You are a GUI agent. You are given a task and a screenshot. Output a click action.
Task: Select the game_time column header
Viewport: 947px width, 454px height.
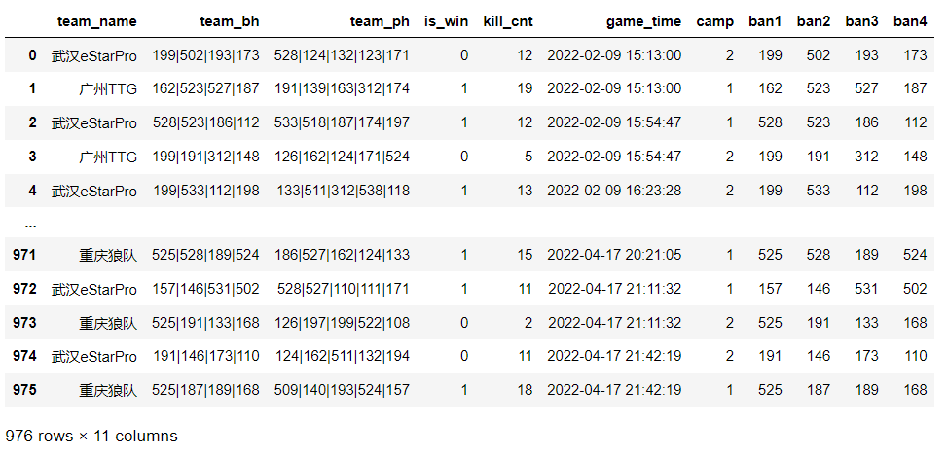643,20
